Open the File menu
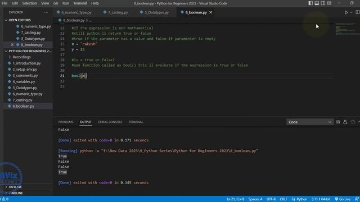The image size is (360, 202). click(4, 3)
